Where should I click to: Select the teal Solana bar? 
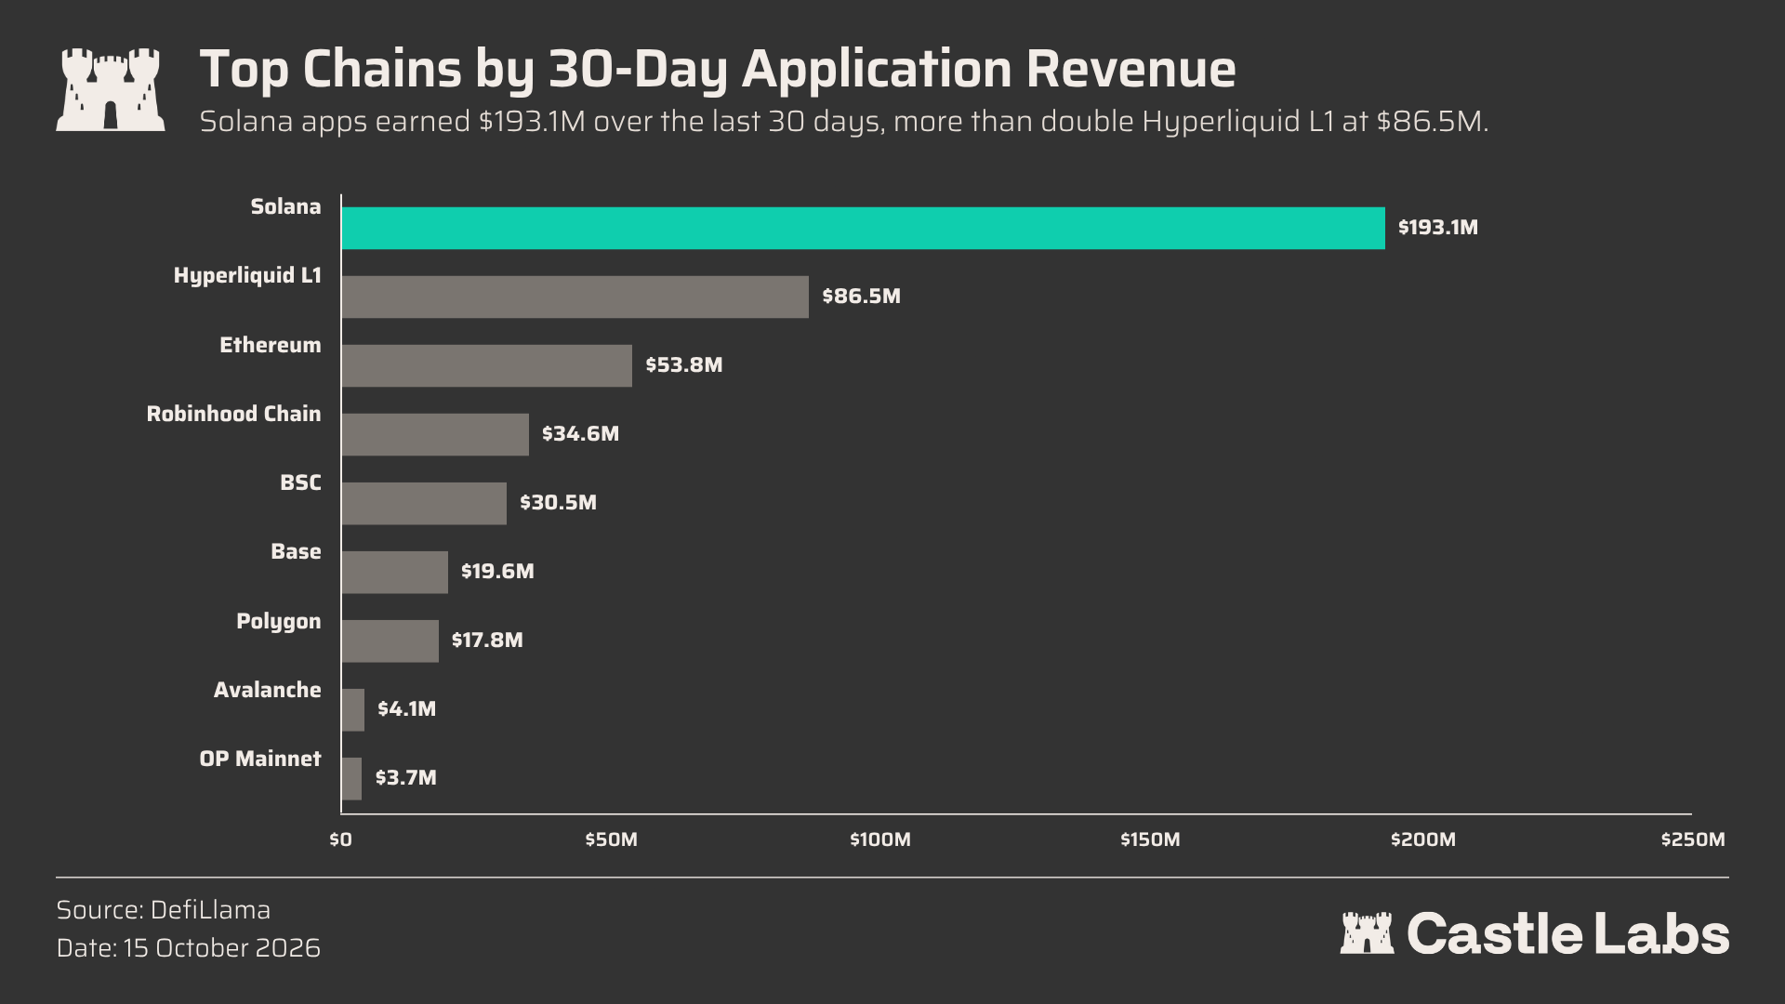click(x=863, y=228)
